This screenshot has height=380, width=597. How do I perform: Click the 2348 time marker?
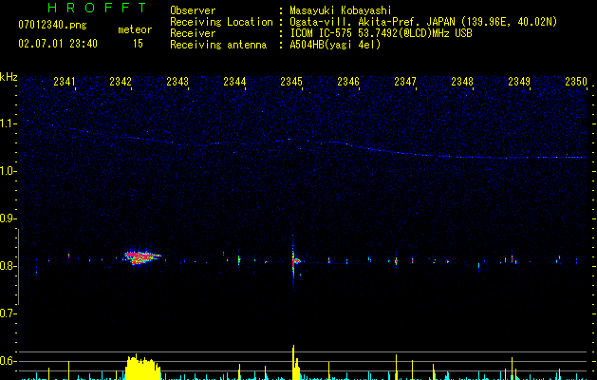[x=462, y=82]
